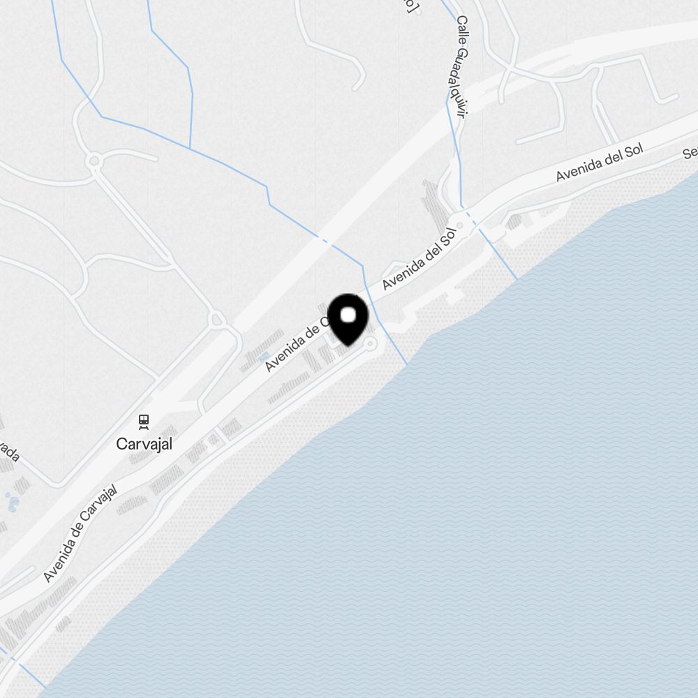Select roundabout where Calle Guadalquivir meets Avenida del Sol

point(460,225)
